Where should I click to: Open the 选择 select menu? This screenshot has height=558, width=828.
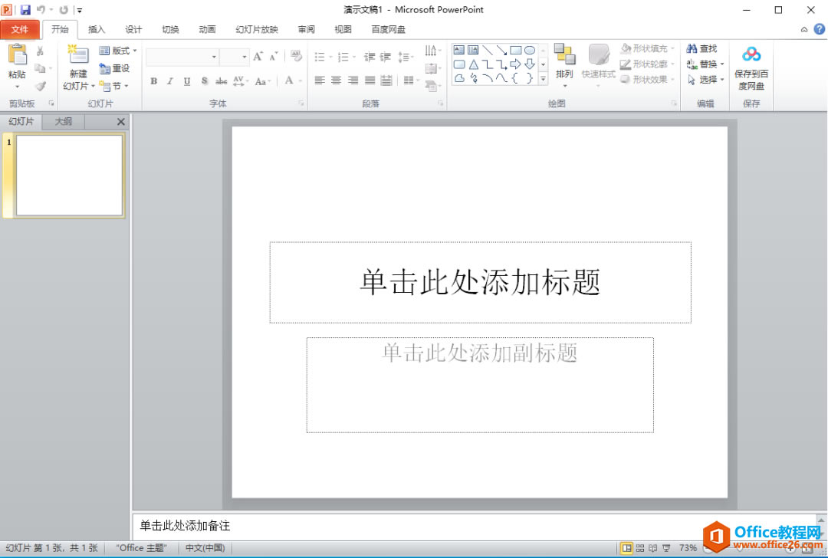pos(705,80)
